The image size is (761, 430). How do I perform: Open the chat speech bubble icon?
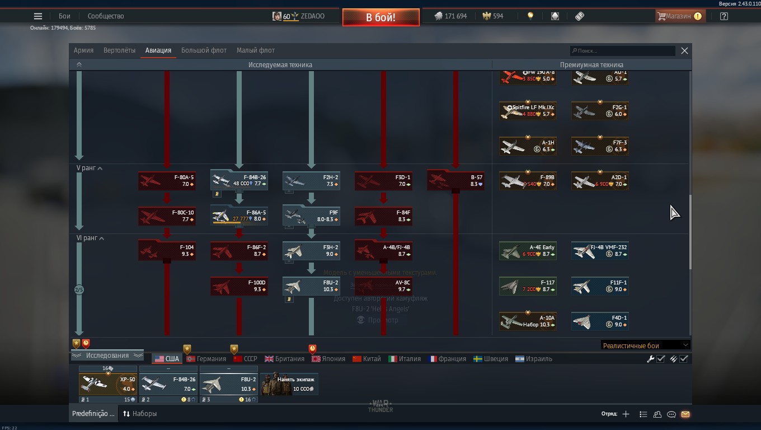coord(671,414)
